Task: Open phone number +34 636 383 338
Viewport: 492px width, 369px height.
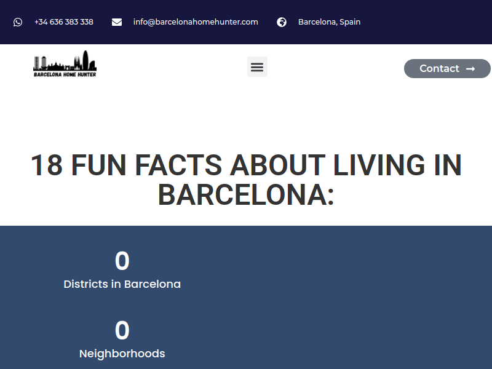Action: point(64,22)
